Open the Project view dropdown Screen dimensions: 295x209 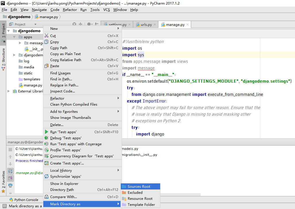pyautogui.click(x=35, y=24)
